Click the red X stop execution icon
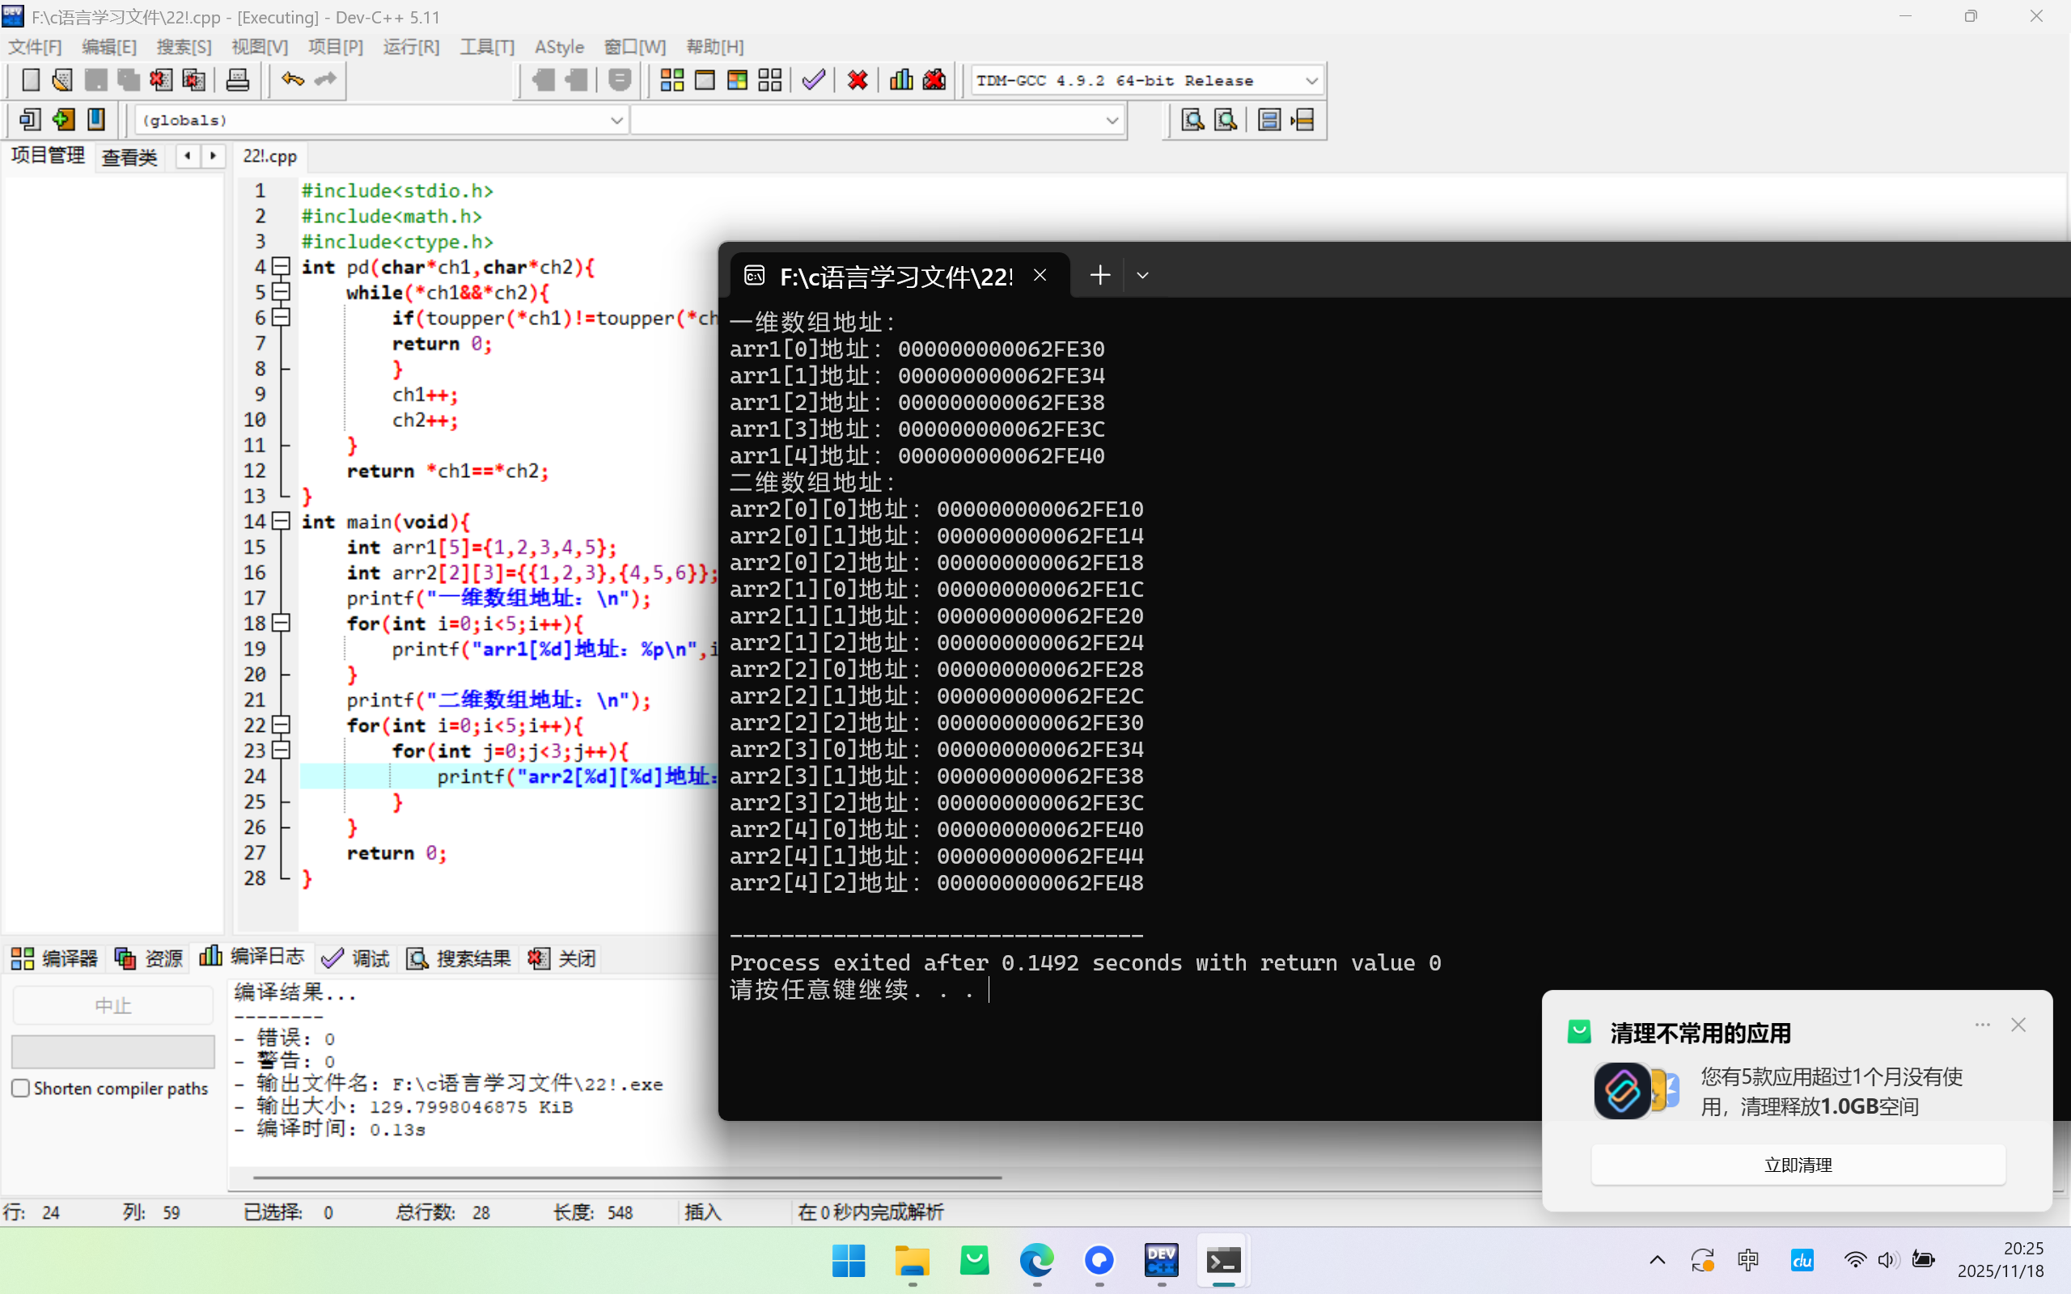 tap(858, 80)
